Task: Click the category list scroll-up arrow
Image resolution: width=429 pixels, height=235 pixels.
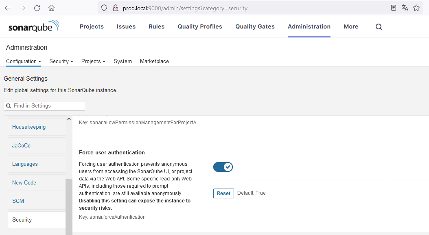Action: pos(69,119)
